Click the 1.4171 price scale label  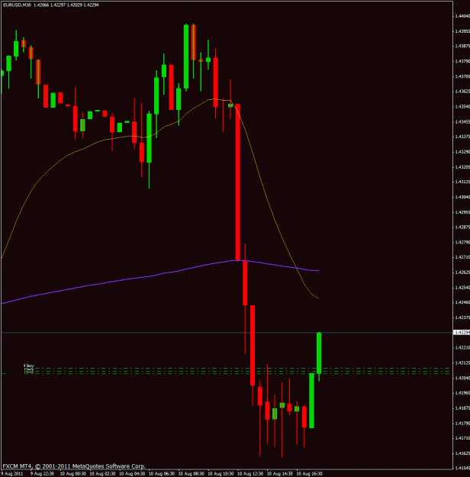pos(462,438)
